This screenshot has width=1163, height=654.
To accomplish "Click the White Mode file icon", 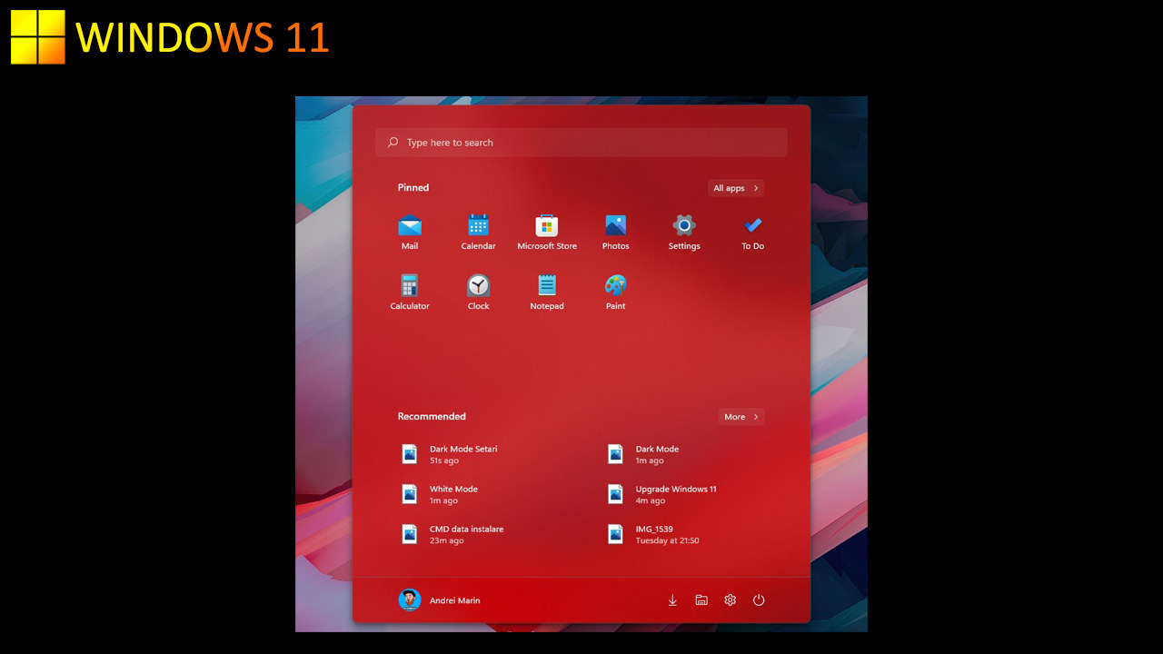I will 410,494.
